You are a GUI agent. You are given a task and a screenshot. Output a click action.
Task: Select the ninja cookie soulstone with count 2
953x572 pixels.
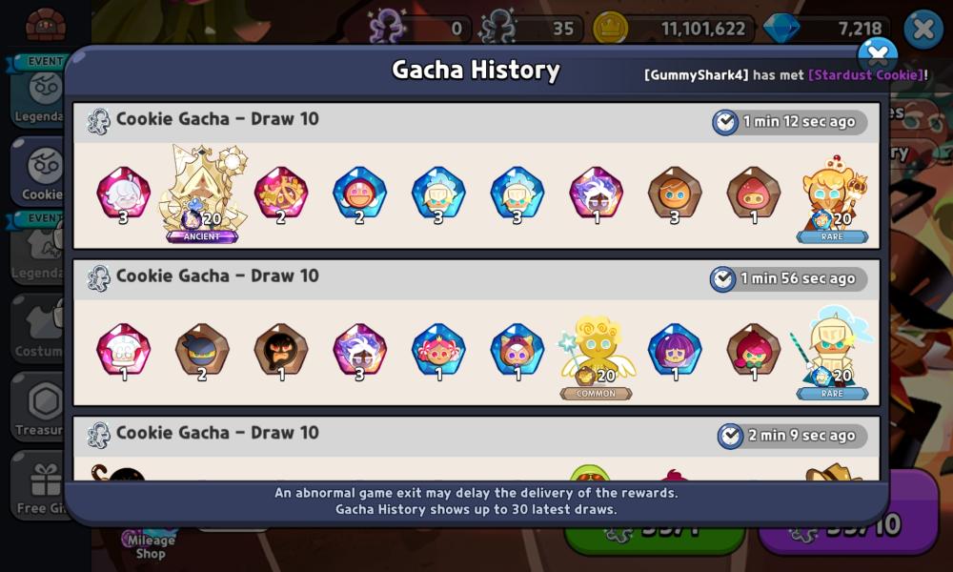click(202, 352)
